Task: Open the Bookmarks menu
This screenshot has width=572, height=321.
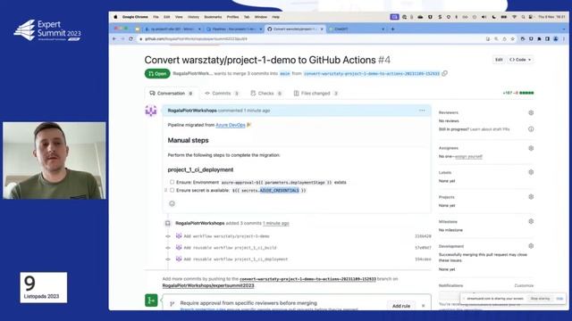Action: point(213,17)
